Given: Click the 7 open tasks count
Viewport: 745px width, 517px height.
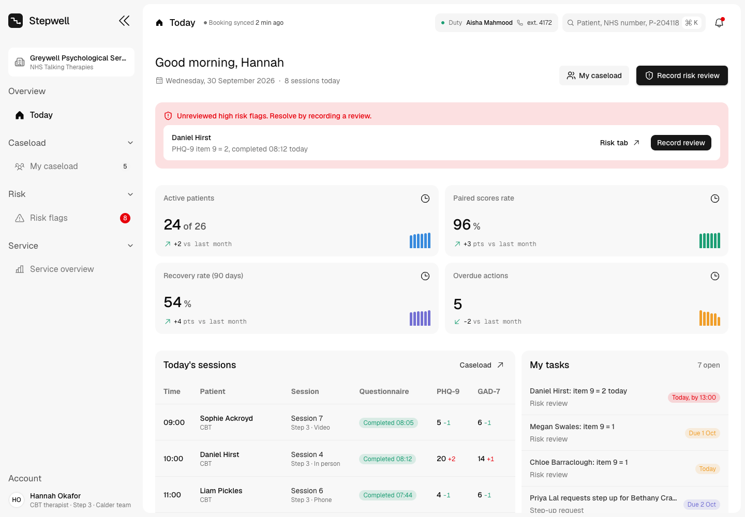Looking at the screenshot, I should (x=708, y=365).
